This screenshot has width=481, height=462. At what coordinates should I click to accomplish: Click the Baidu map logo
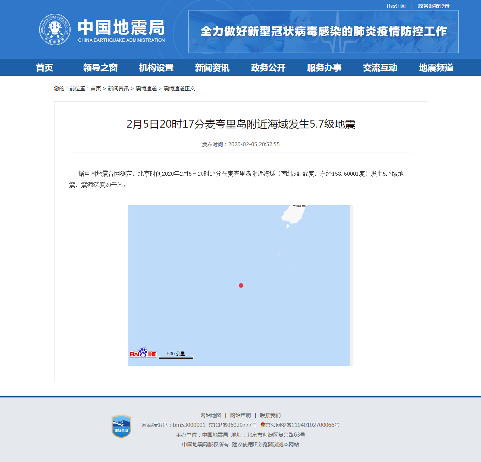(143, 353)
